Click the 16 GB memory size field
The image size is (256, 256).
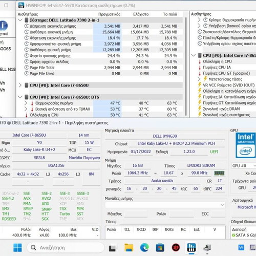(138, 165)
